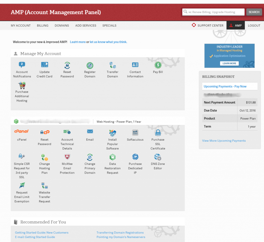Image resolution: width=264 pixels, height=242 pixels.
Task: Select the Change Hosting Plan icon
Action: pos(44,157)
